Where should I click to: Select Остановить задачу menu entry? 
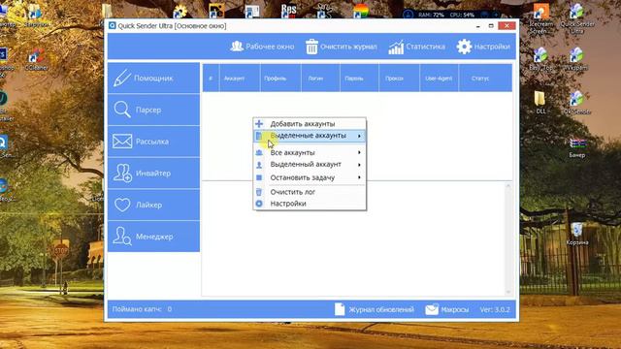pyautogui.click(x=310, y=177)
